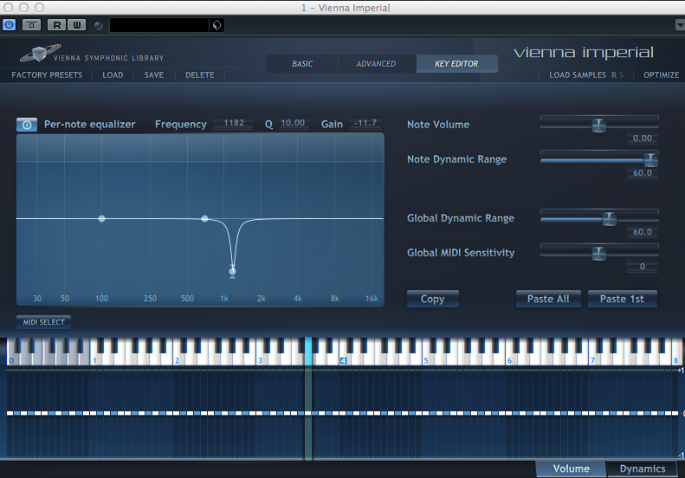Viewport: 685px width, 478px height.
Task: Click the piano key labeled 2
Action: [x=177, y=360]
